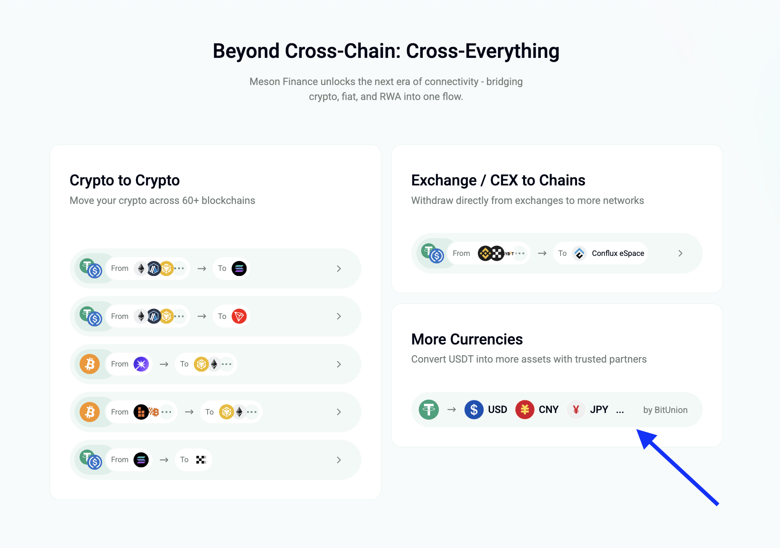Image resolution: width=780 pixels, height=548 pixels.
Task: Click the Bitcoin icon in the third row
Action: [x=90, y=364]
